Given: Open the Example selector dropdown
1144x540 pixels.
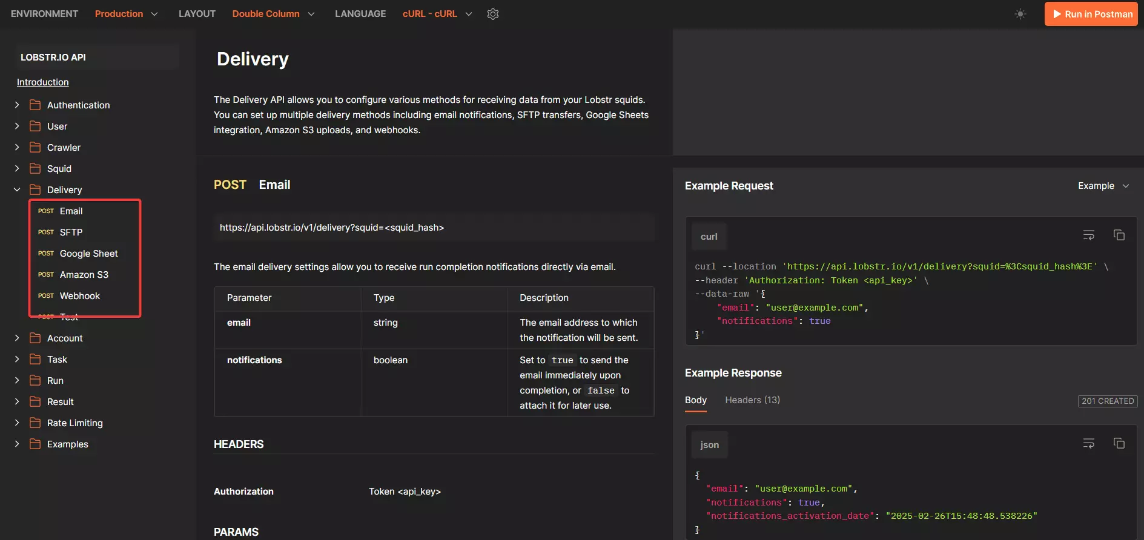Looking at the screenshot, I should click(x=1103, y=186).
